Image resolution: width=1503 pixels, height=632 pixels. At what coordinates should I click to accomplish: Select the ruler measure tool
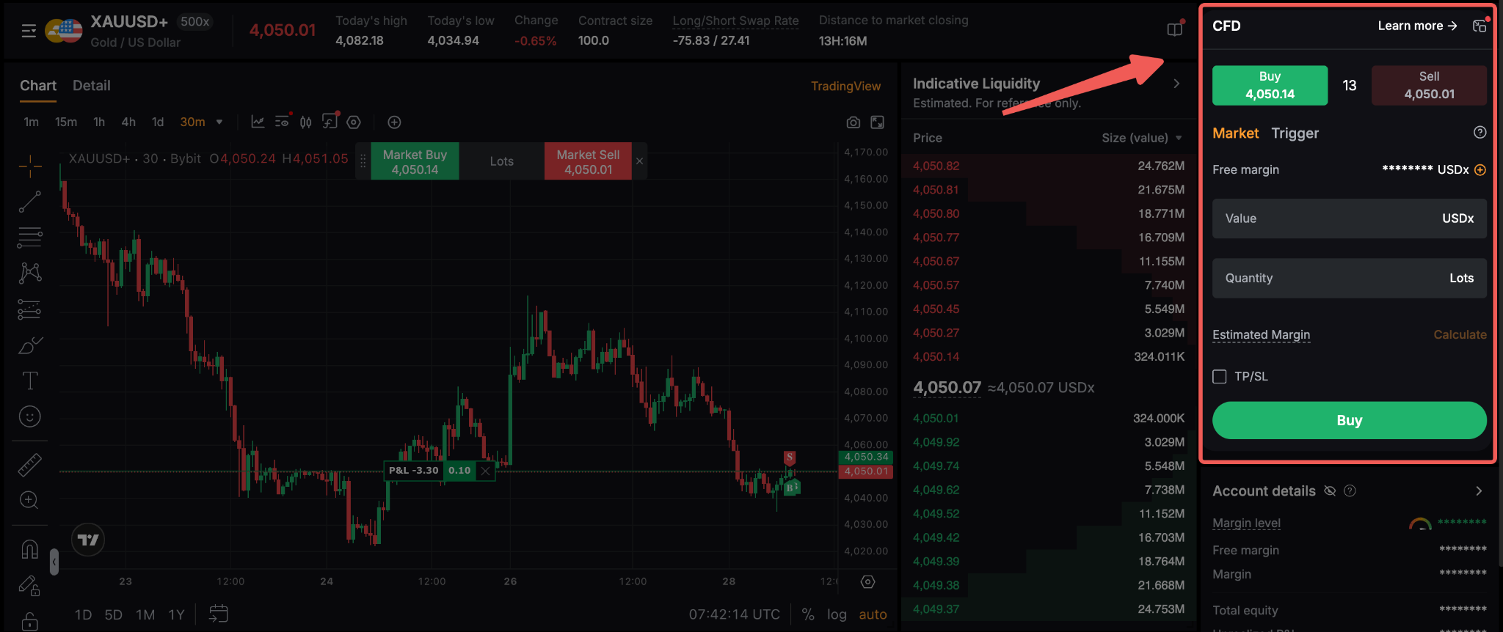point(29,465)
